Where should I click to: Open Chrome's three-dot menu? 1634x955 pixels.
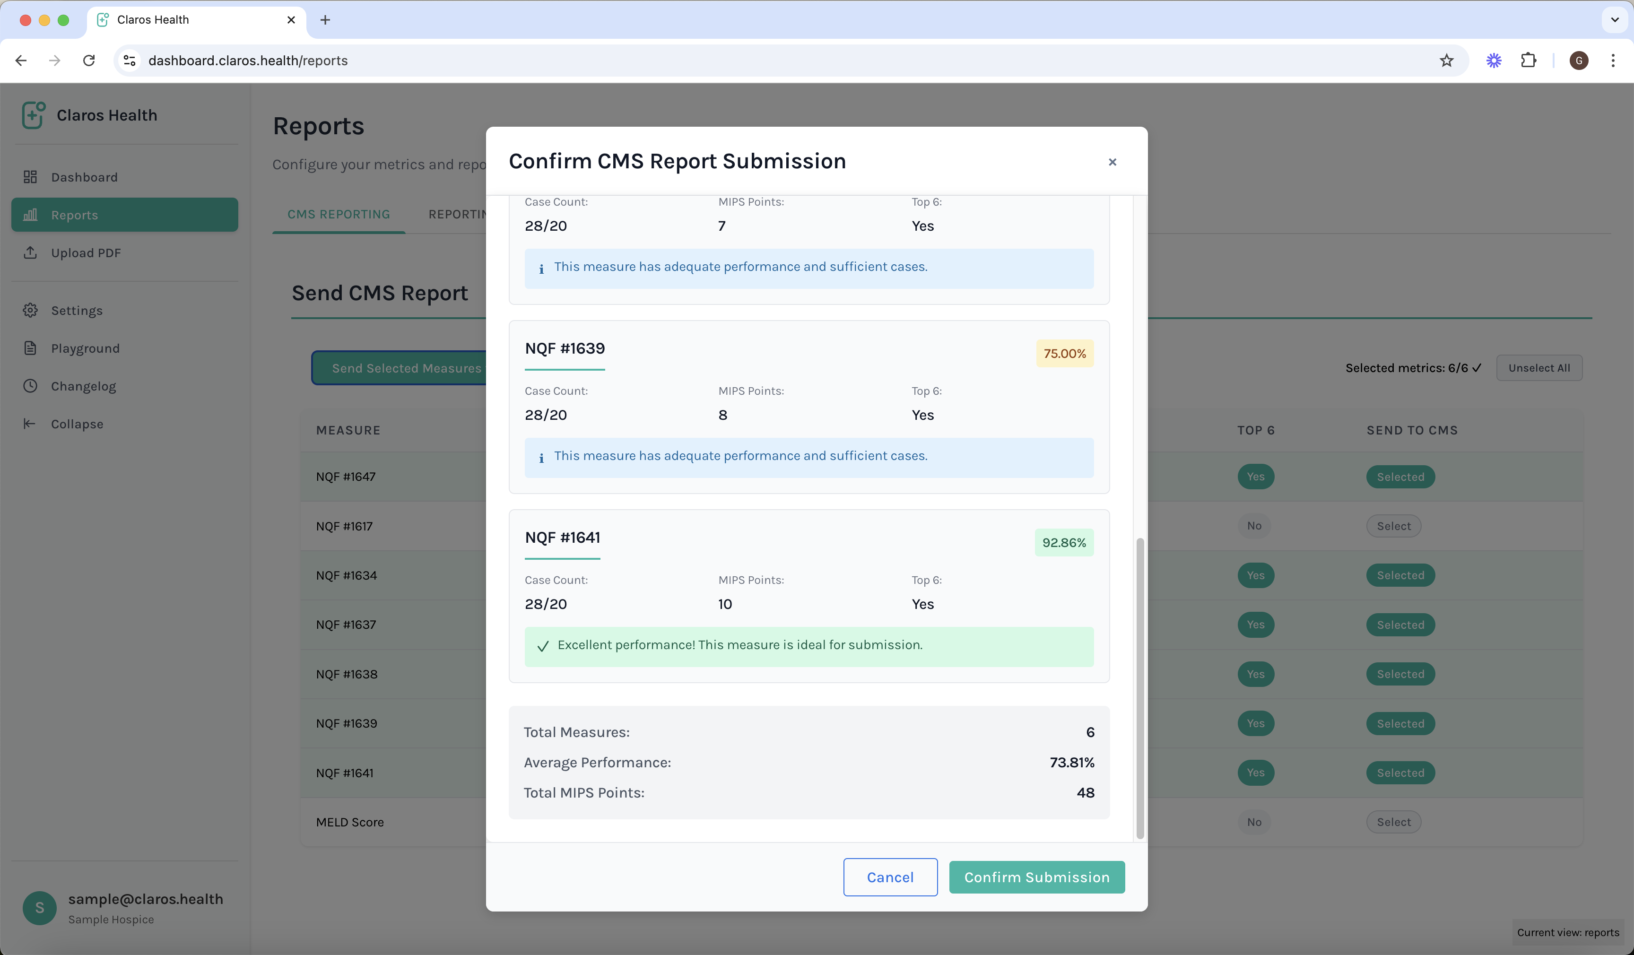tap(1613, 61)
